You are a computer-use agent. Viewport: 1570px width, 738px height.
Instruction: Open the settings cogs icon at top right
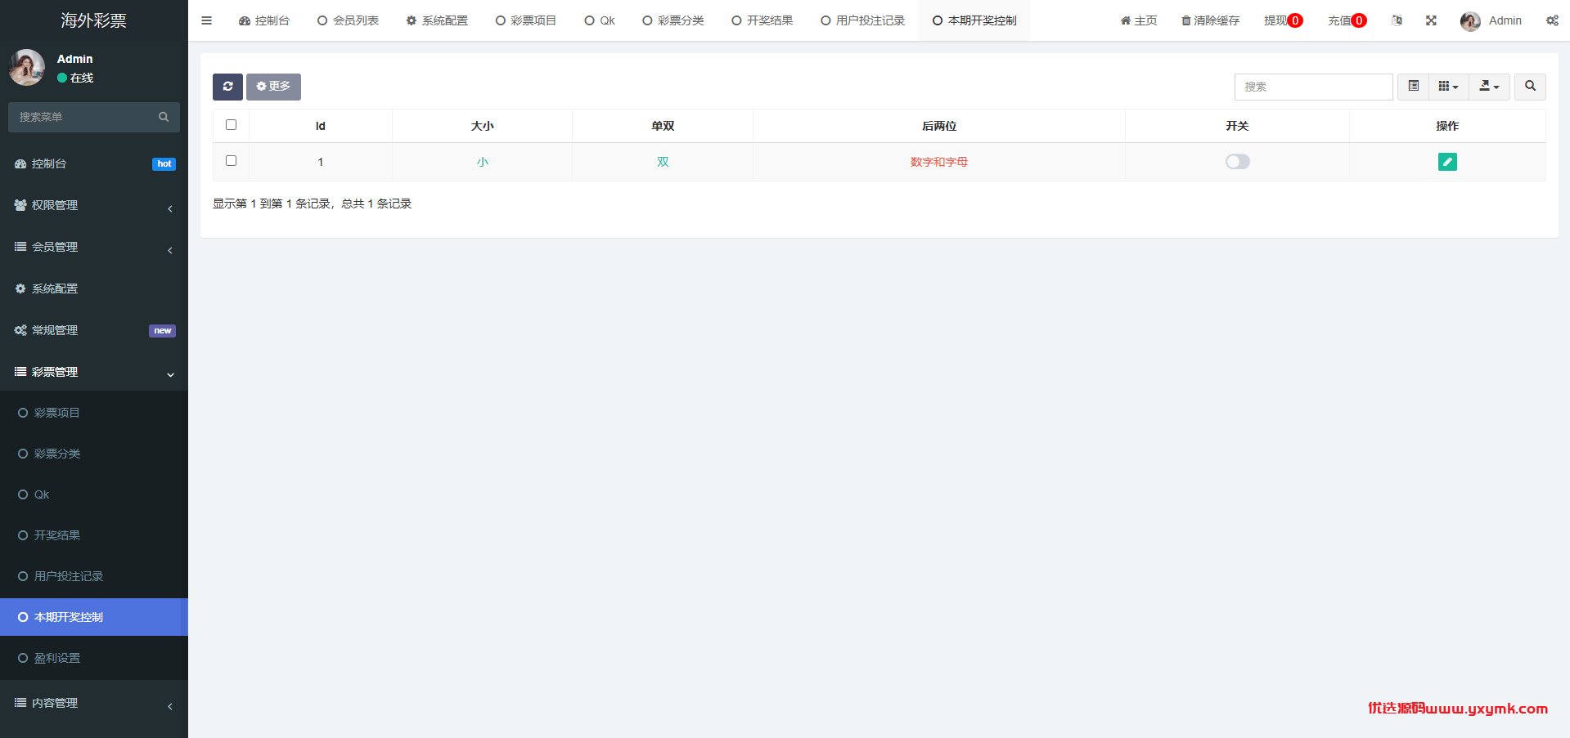click(1552, 20)
